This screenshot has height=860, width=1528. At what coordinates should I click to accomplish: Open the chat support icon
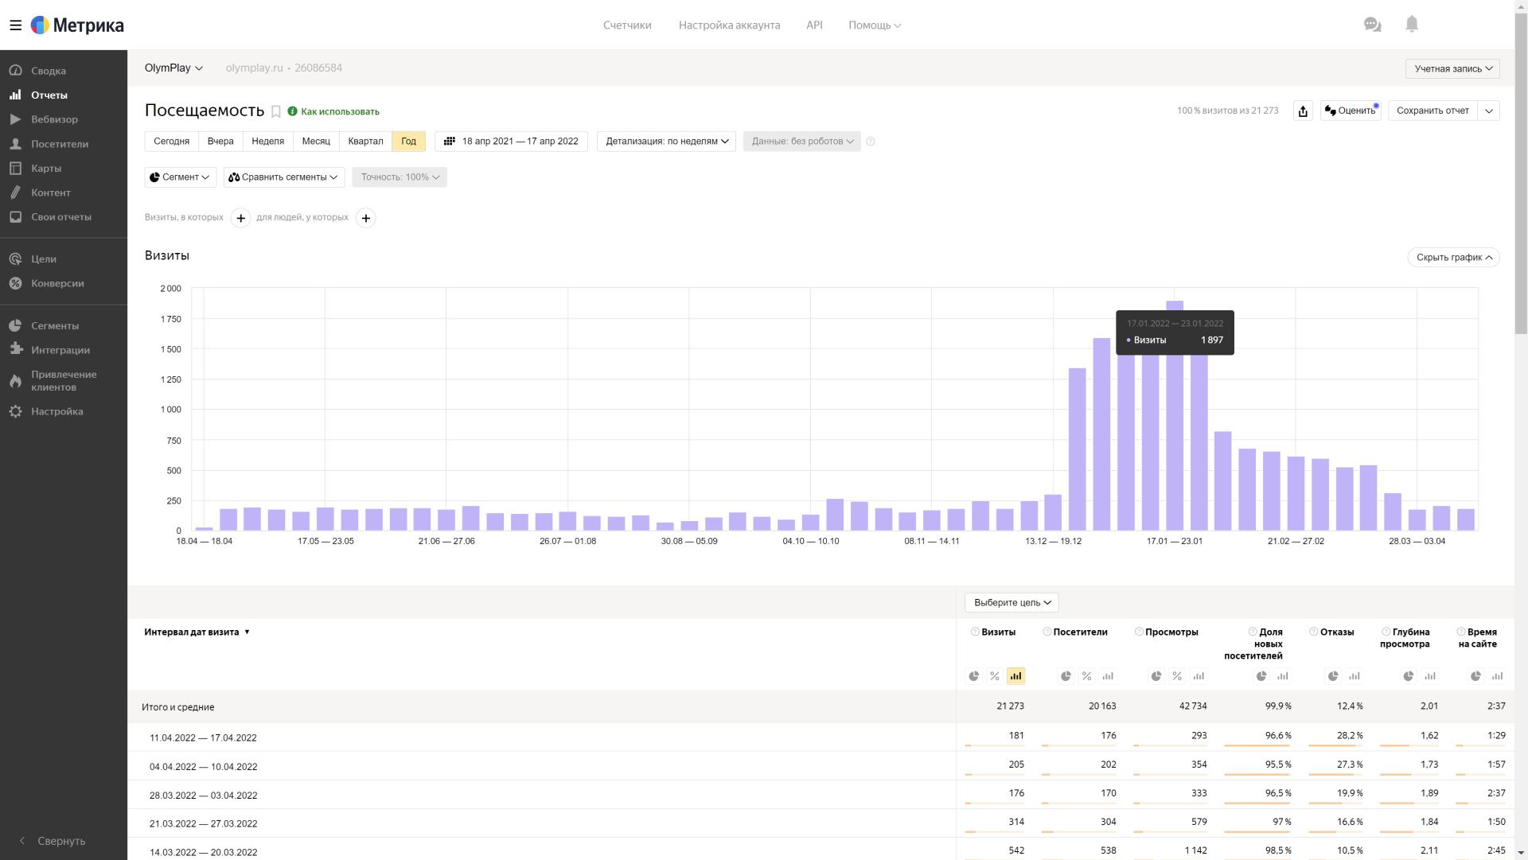1372,25
